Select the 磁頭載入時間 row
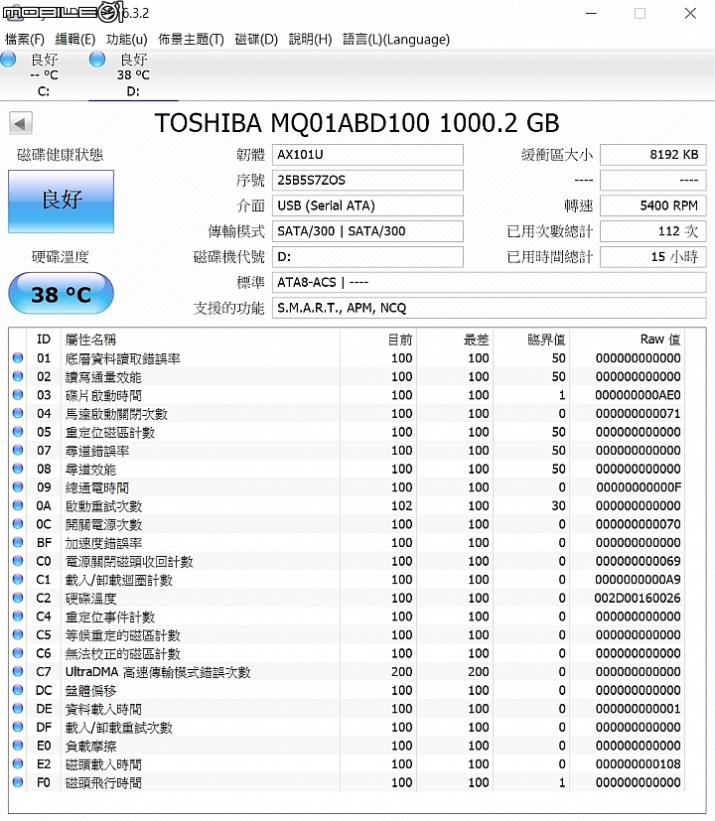The height and width of the screenshot is (821, 715). pos(348,764)
